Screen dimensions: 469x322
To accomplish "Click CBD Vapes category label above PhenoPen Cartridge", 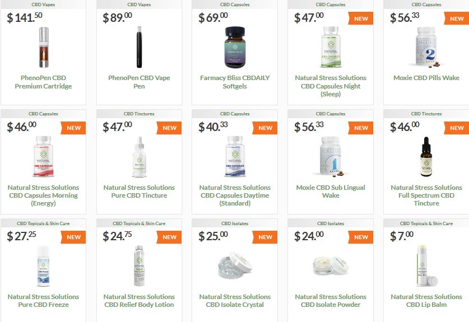I will click(43, 4).
